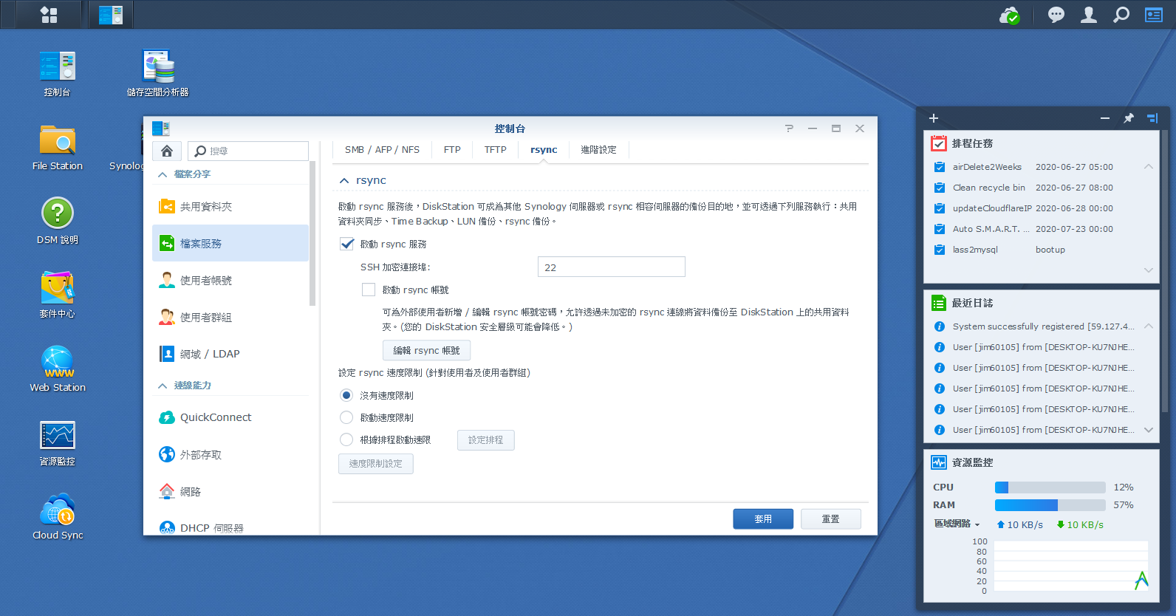Open the 儲存空間分析器 desktop icon
This screenshot has height=616, width=1176.
(x=158, y=66)
